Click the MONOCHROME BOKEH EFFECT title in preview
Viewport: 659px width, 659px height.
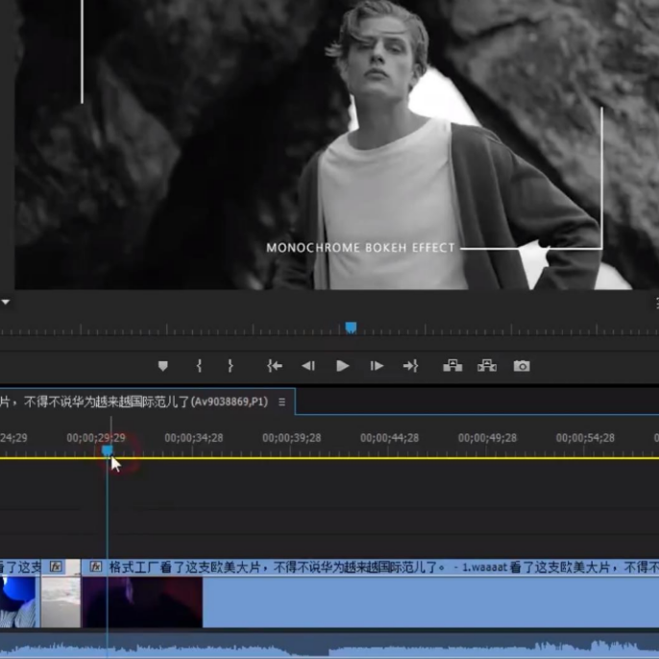pos(360,248)
